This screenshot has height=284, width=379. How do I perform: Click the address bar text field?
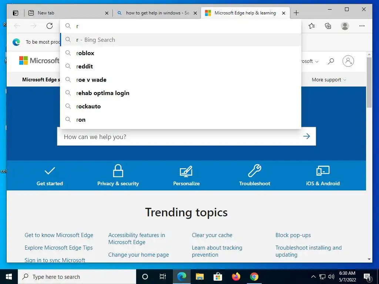(x=181, y=26)
